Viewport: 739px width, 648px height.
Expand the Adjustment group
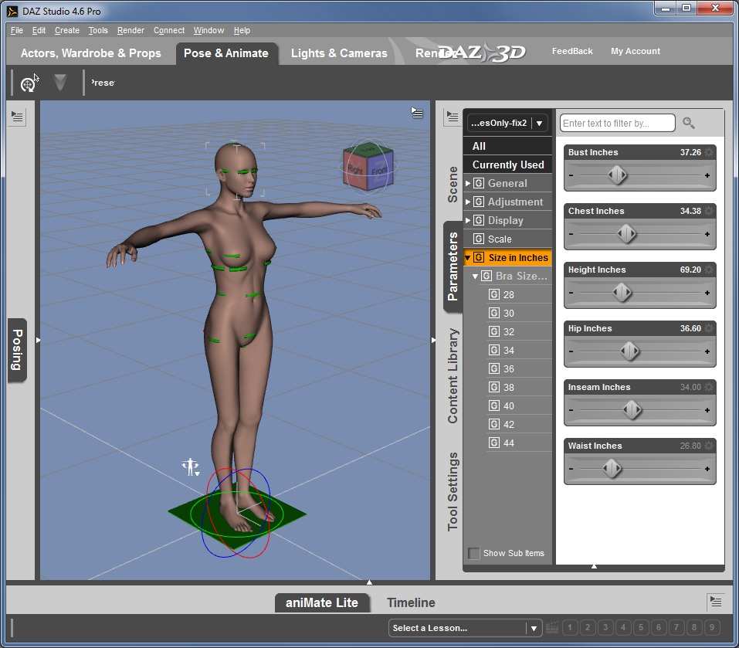pyautogui.click(x=468, y=202)
